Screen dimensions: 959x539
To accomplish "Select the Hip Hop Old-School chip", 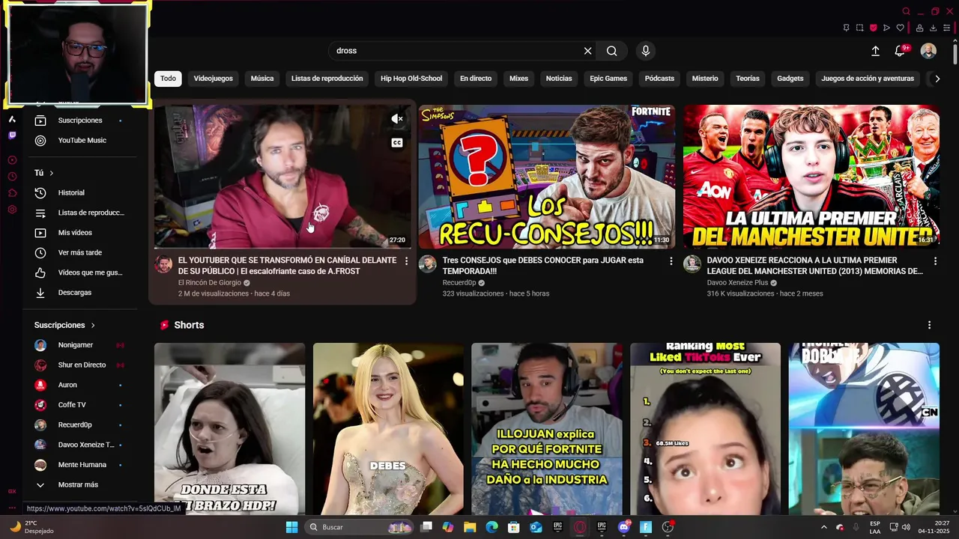I will click(411, 79).
